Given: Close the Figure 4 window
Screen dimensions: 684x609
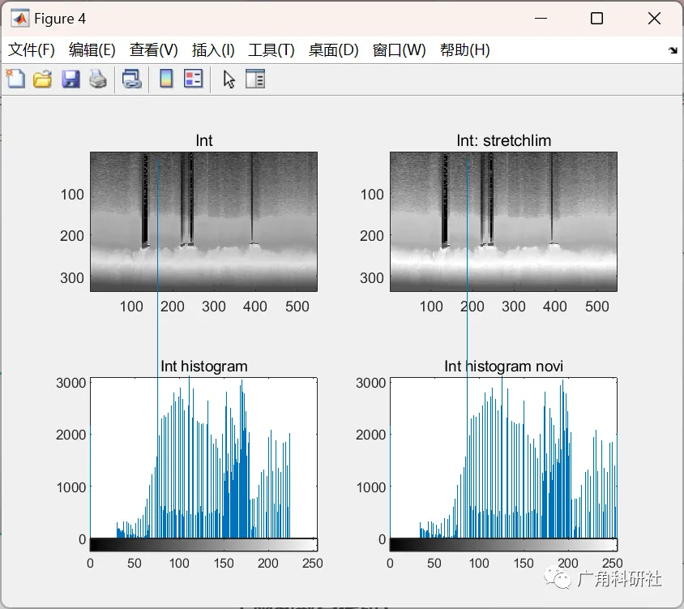Looking at the screenshot, I should coord(654,19).
